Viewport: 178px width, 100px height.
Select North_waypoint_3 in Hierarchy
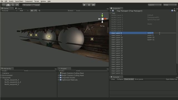[12, 80]
